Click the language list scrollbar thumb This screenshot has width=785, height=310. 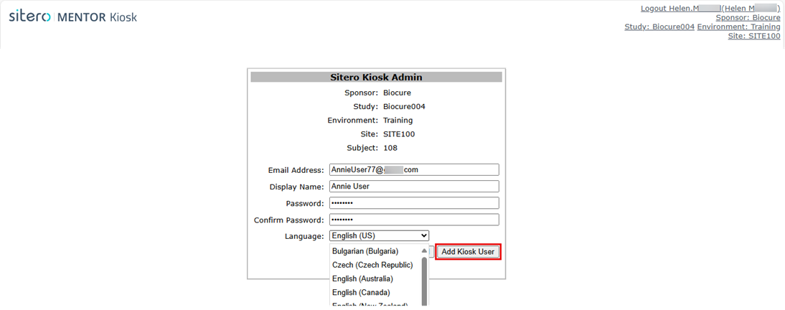pos(425,281)
